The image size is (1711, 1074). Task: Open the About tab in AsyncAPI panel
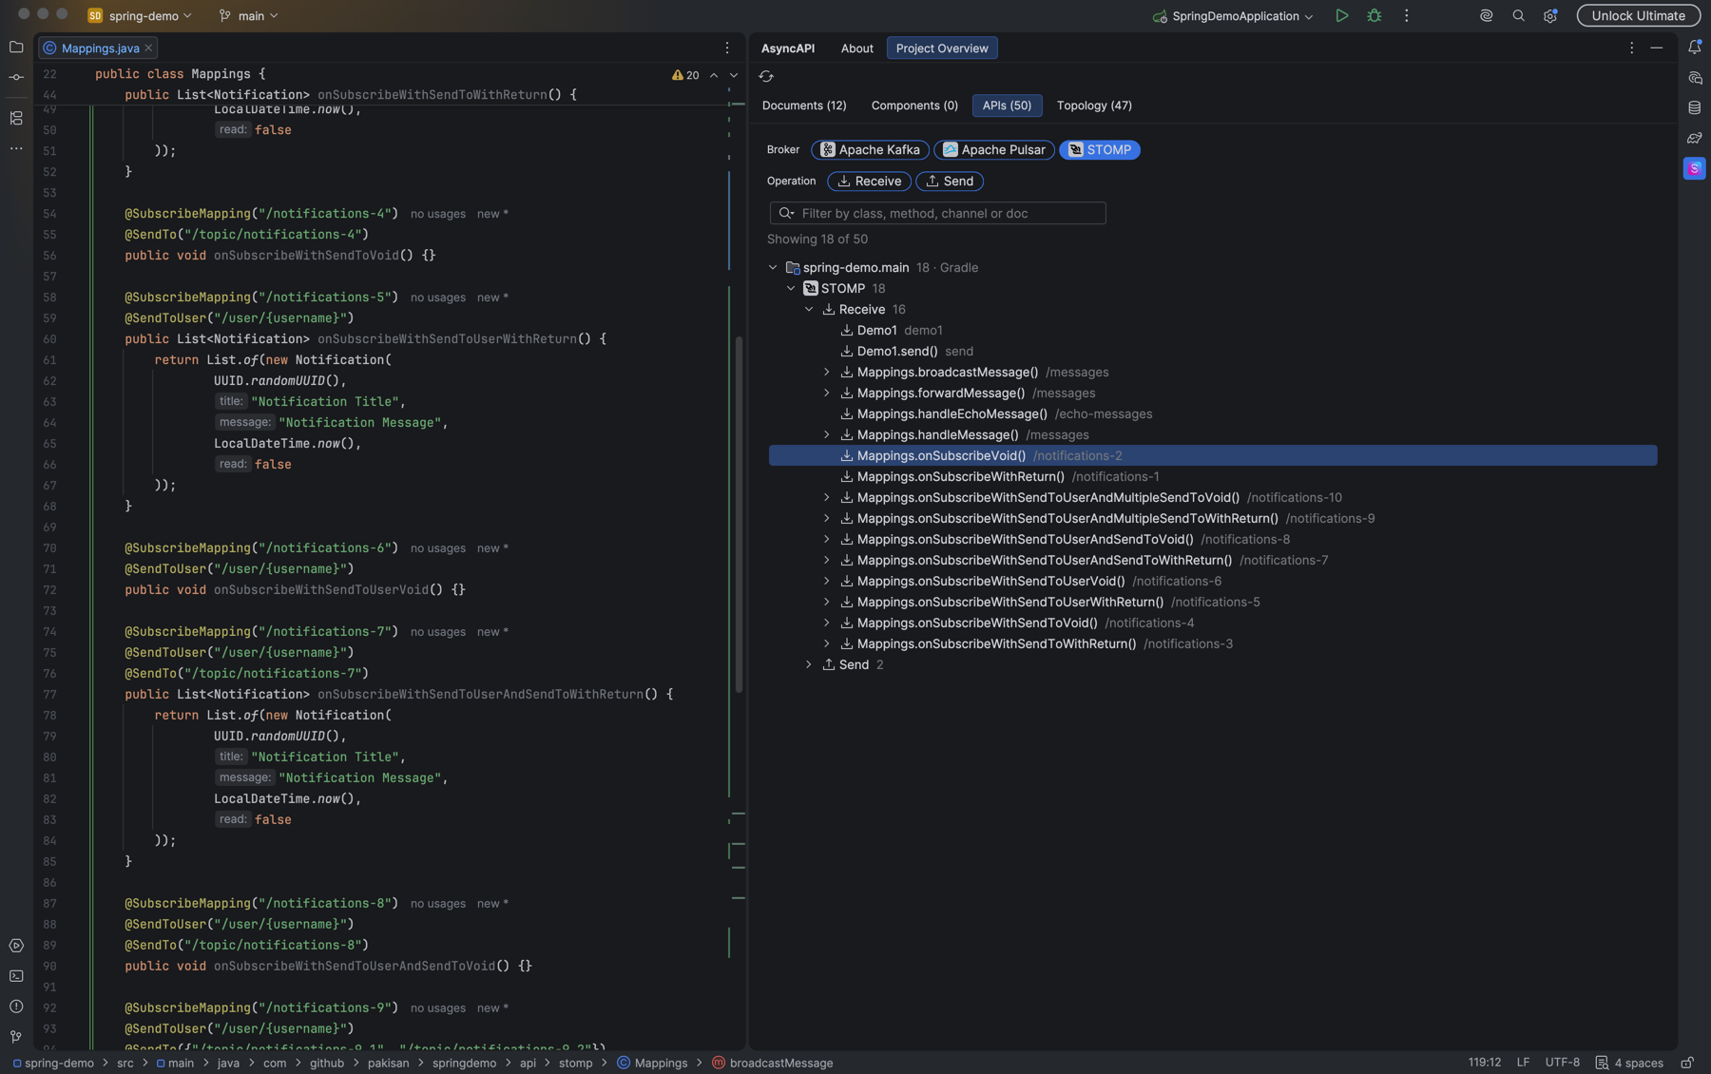[856, 48]
